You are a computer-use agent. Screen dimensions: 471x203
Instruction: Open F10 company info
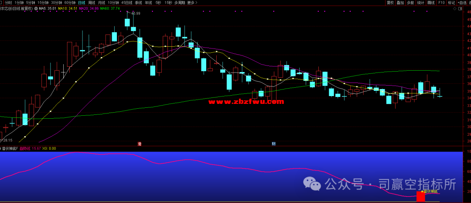pos(441,3)
